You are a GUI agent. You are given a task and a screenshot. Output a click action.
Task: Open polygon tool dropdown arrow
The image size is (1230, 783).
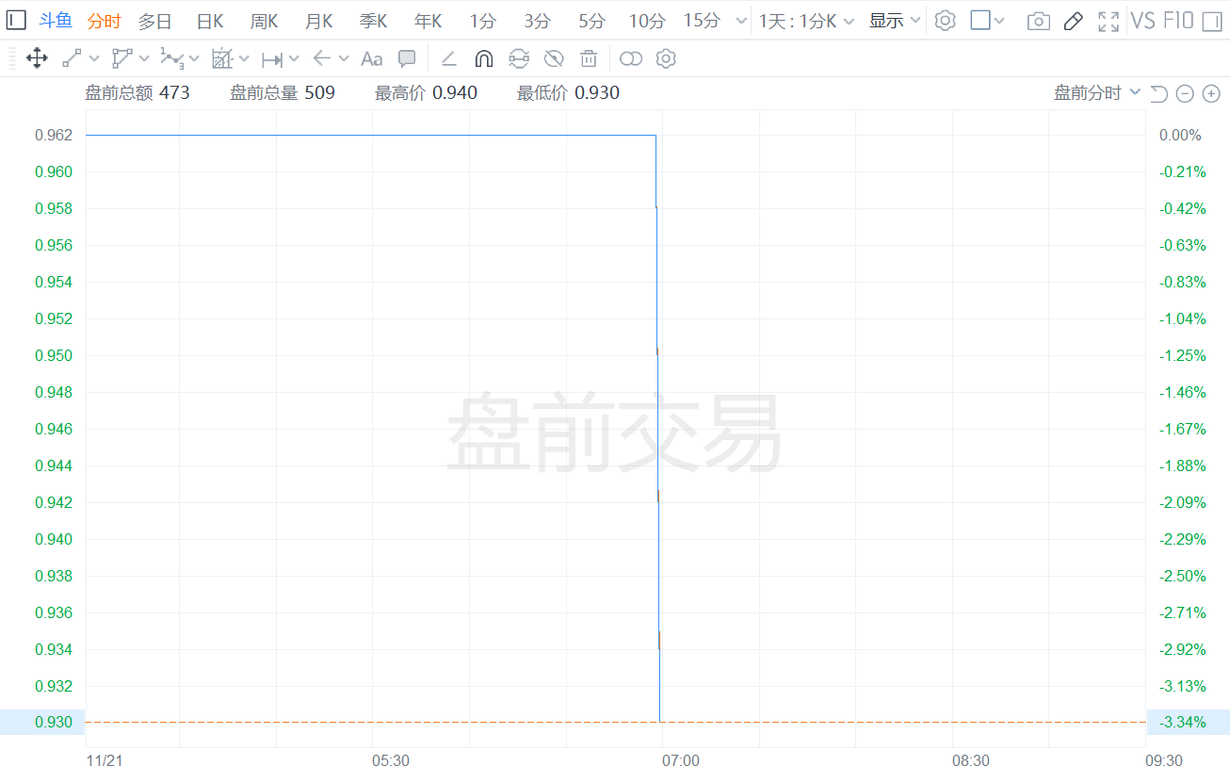tap(144, 59)
